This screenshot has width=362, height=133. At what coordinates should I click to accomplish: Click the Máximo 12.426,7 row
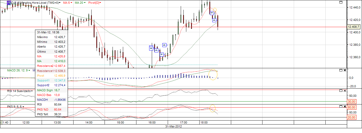(51, 37)
